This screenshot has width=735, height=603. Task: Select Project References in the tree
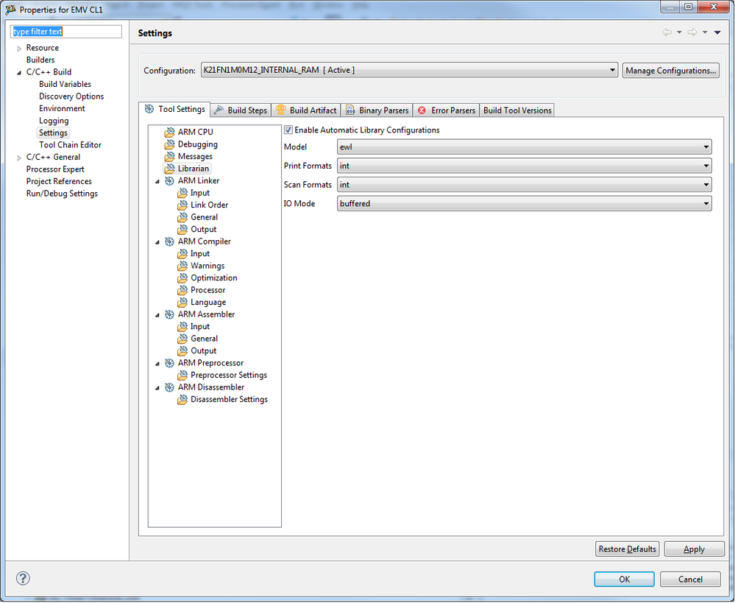click(x=59, y=182)
